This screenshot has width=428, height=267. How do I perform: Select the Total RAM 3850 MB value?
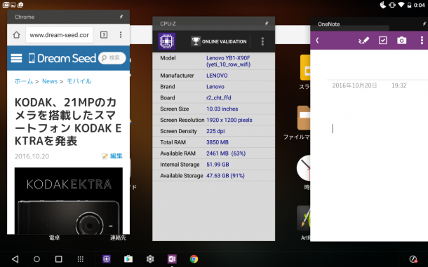[218, 142]
